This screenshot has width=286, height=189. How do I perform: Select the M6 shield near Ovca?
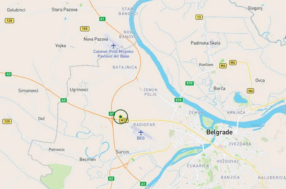250,91
